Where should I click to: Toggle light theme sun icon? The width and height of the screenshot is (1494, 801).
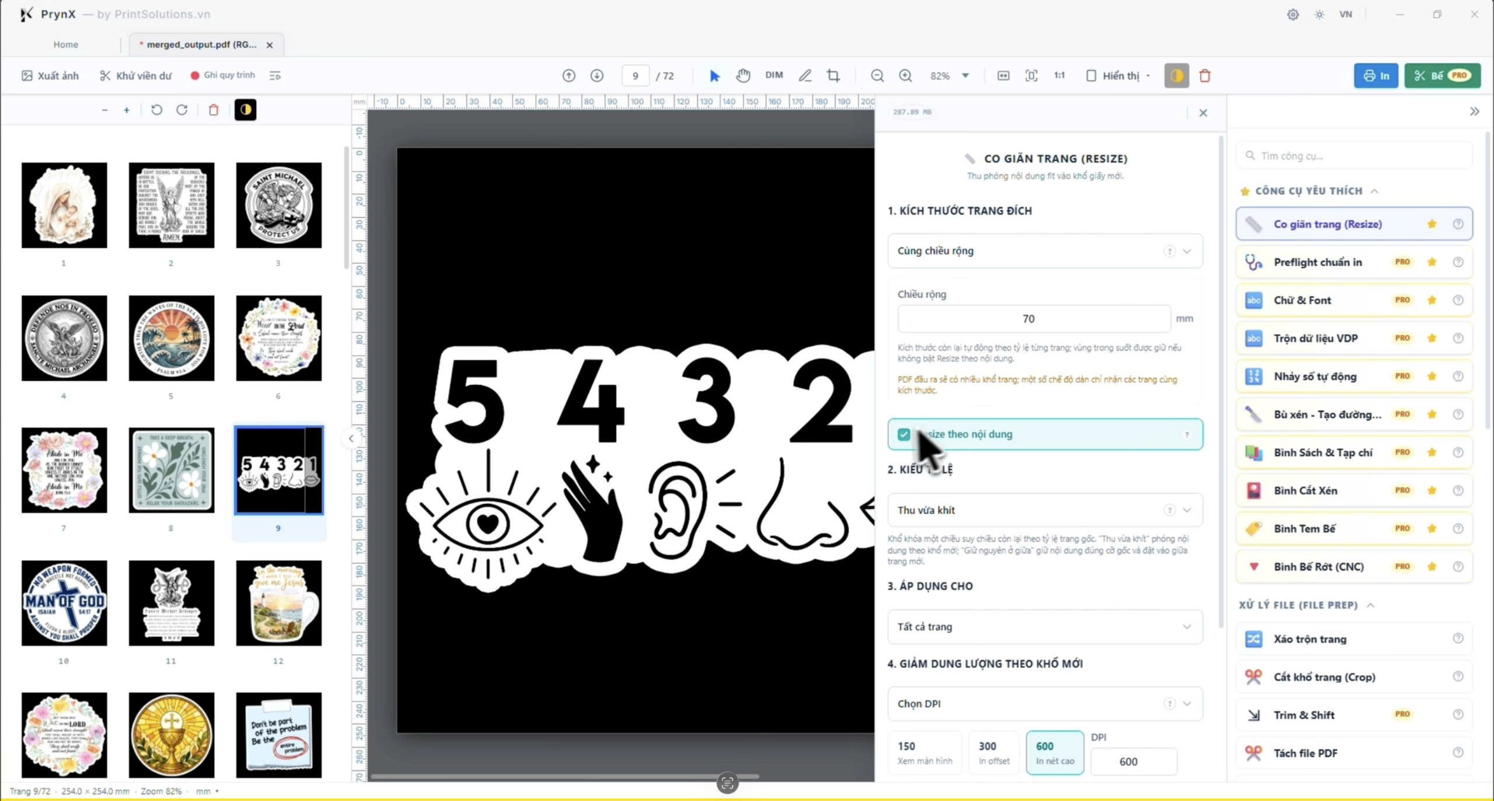1320,14
